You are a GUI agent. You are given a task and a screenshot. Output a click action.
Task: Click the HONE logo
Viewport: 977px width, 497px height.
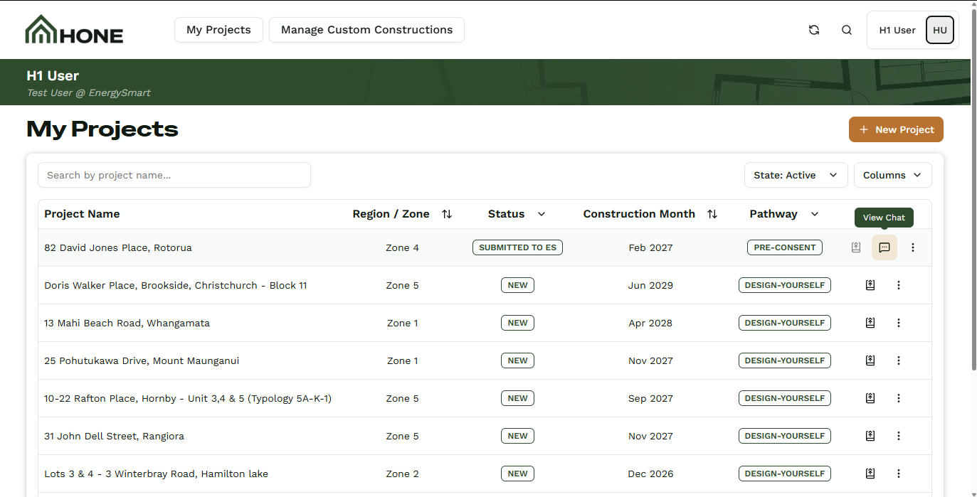pyautogui.click(x=74, y=30)
